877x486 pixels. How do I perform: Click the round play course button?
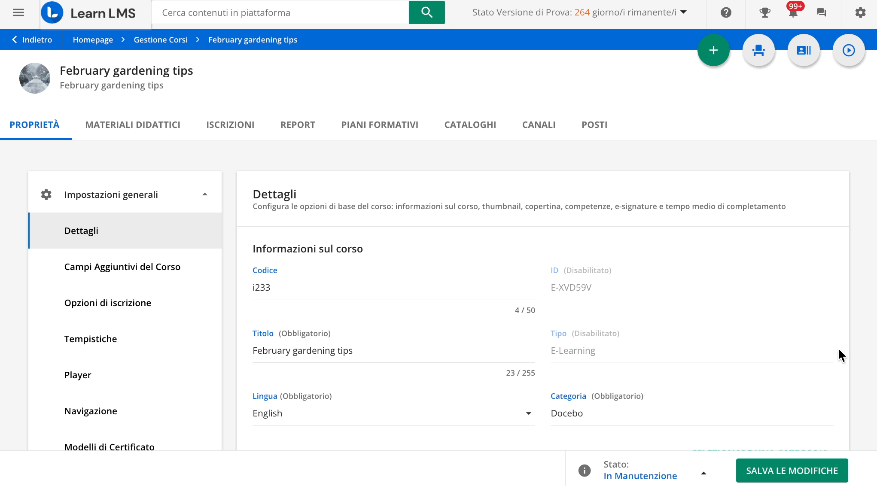click(x=848, y=50)
